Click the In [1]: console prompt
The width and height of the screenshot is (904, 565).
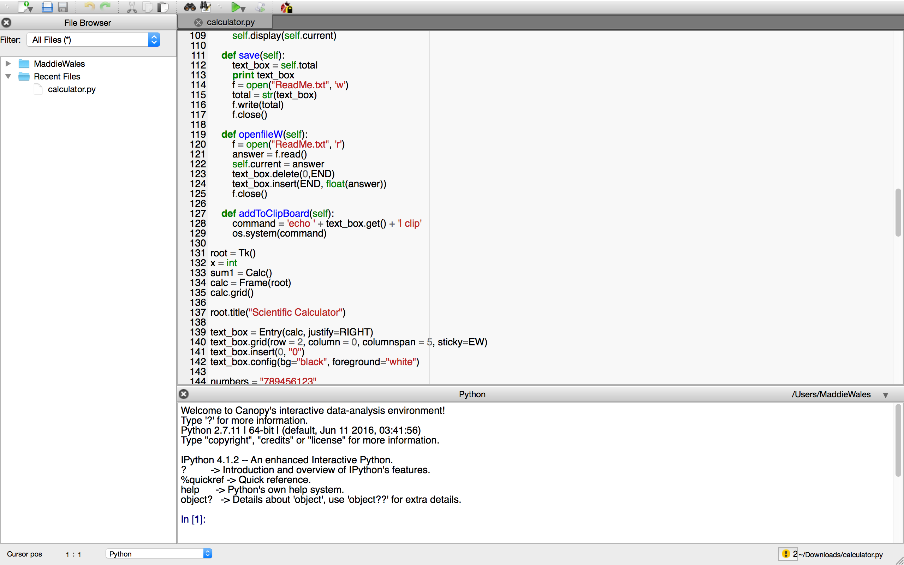[x=193, y=519]
